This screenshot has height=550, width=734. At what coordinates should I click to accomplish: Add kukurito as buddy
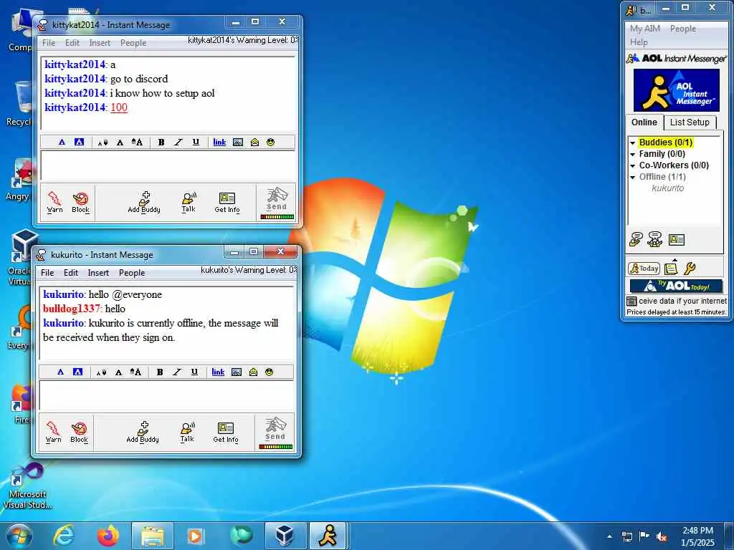pos(143,432)
